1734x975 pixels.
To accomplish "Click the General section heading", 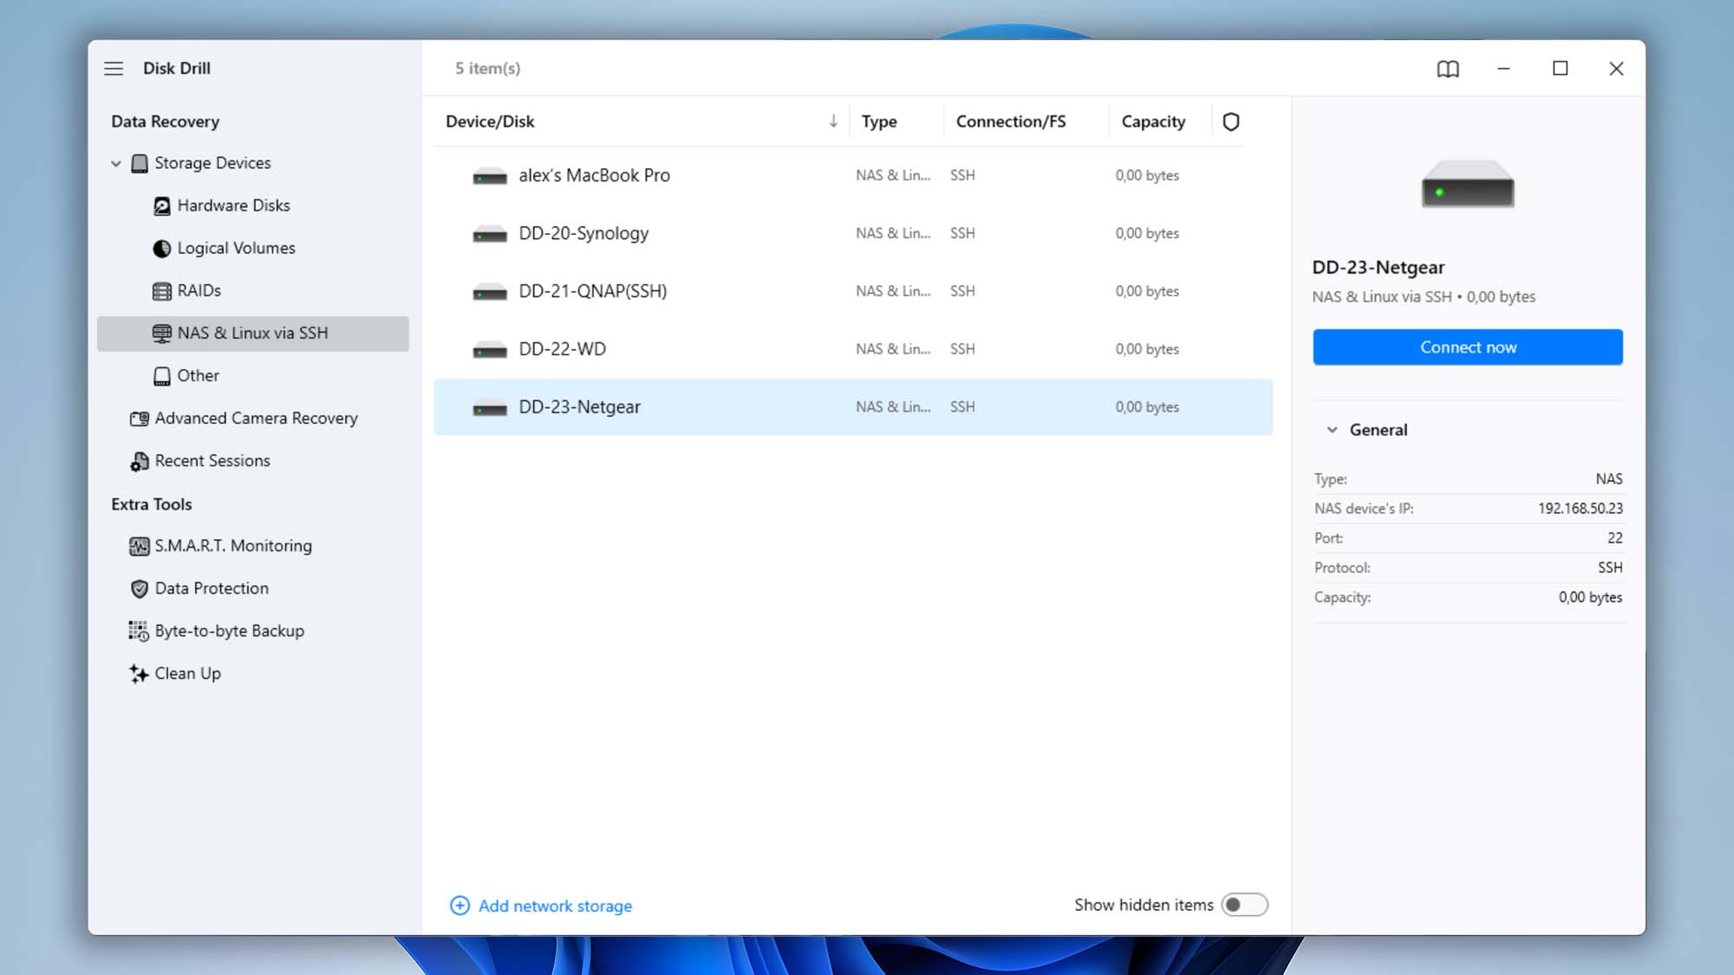I will [x=1378, y=430].
